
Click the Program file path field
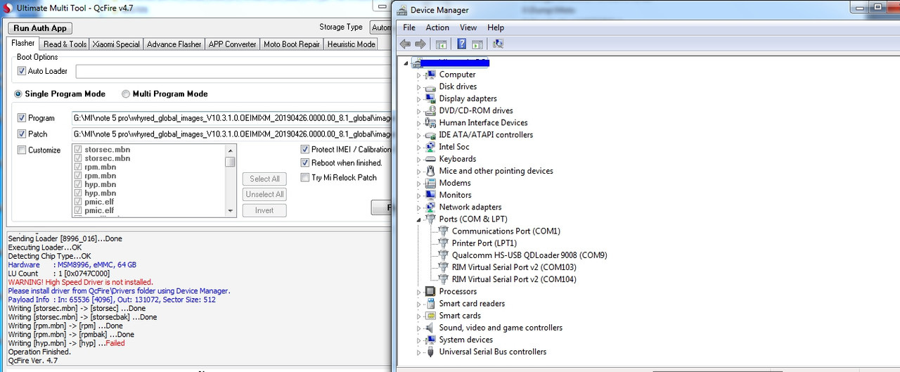pyautogui.click(x=232, y=118)
